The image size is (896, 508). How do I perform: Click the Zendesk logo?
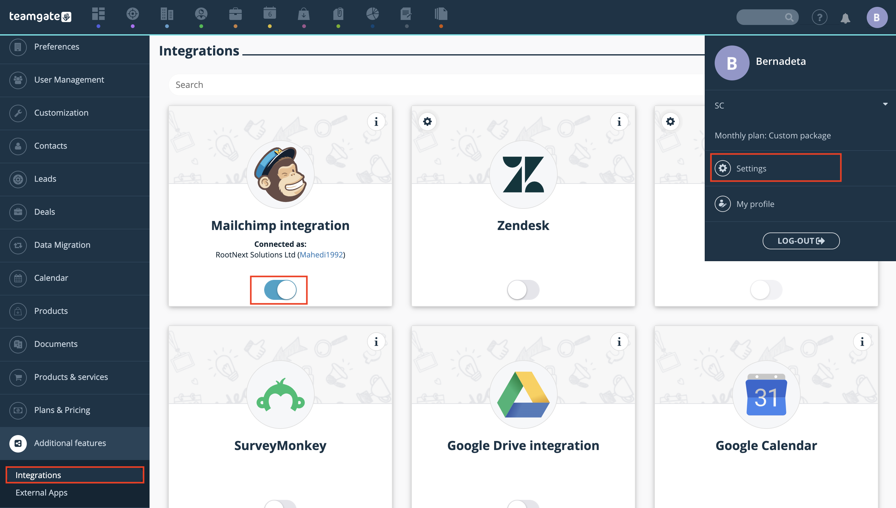point(523,175)
